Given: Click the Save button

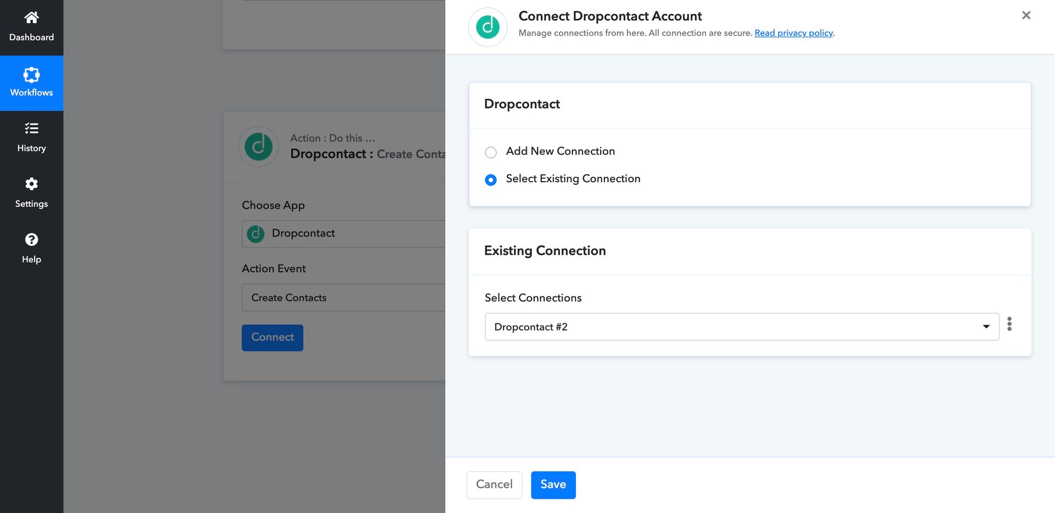Looking at the screenshot, I should [553, 485].
